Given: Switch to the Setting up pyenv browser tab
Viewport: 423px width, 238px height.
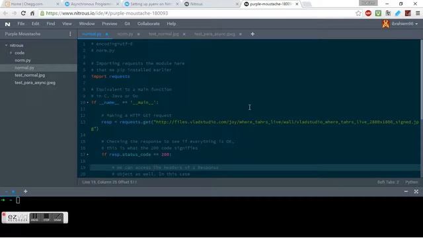Looking at the screenshot, I should point(151,4).
